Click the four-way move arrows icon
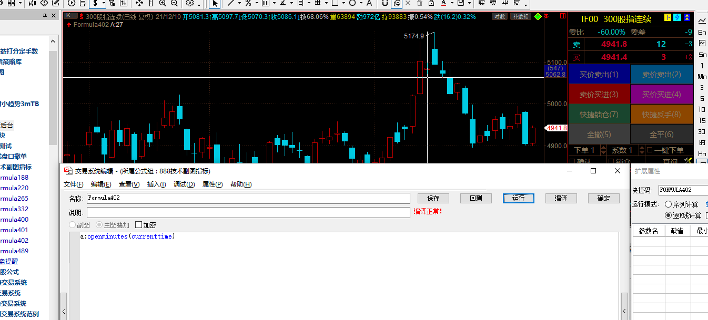Image resolution: width=708 pixels, height=320 pixels. [139, 3]
